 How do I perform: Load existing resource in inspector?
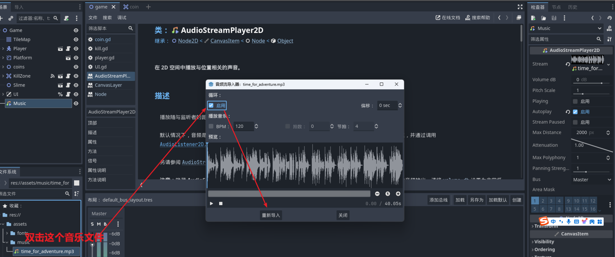[x=544, y=18]
